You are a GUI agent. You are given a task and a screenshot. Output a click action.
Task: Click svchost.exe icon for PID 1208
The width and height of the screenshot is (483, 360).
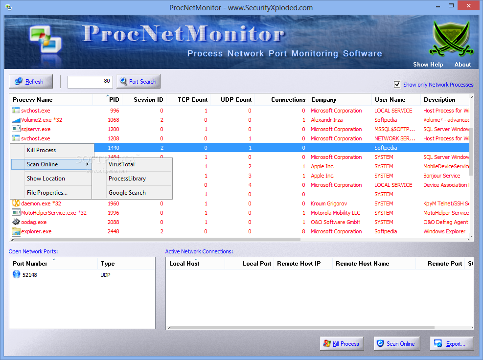click(x=16, y=138)
